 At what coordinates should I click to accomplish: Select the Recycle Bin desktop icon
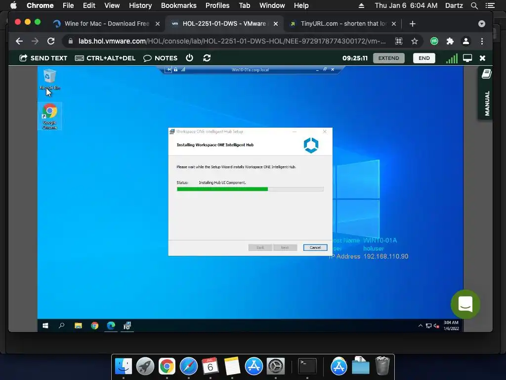[49, 79]
